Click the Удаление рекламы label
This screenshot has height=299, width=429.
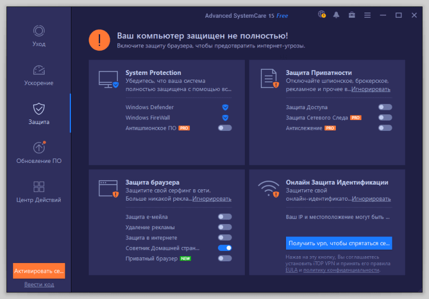click(x=150, y=228)
